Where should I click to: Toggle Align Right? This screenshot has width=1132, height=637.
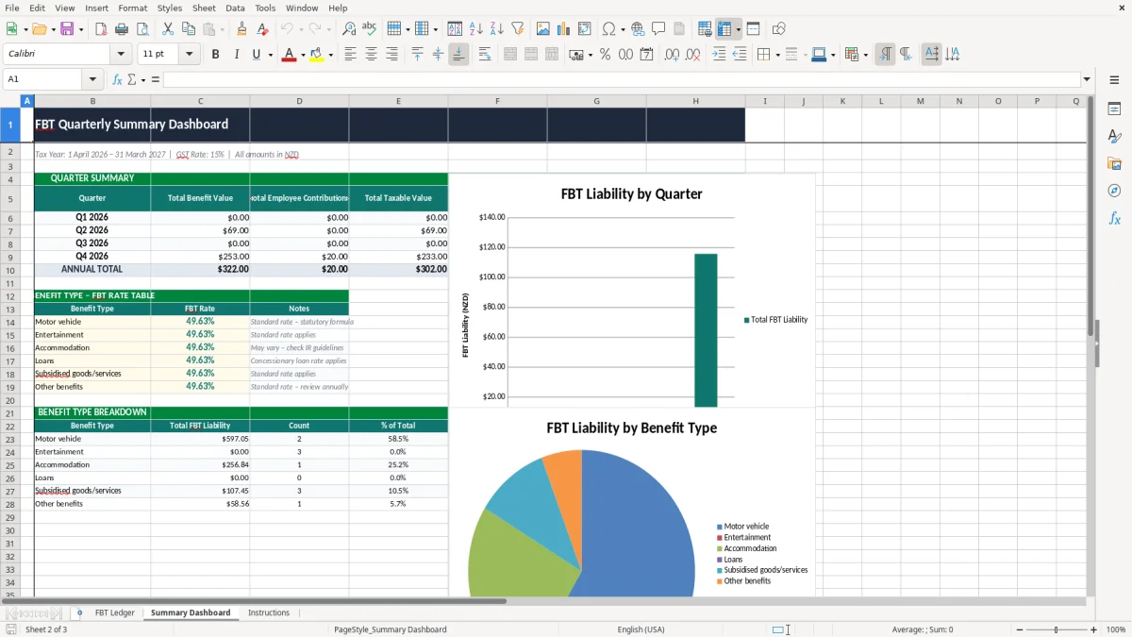(x=391, y=55)
